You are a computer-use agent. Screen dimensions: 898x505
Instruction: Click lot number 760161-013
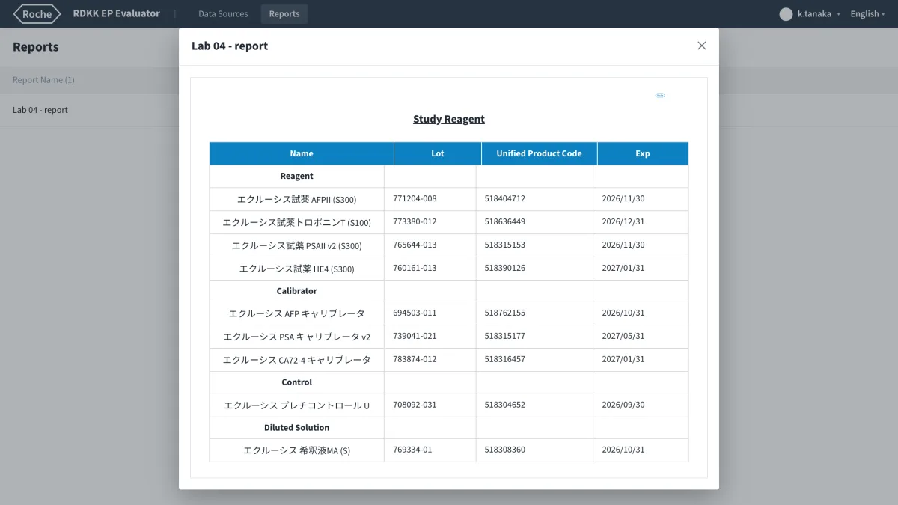pos(415,268)
